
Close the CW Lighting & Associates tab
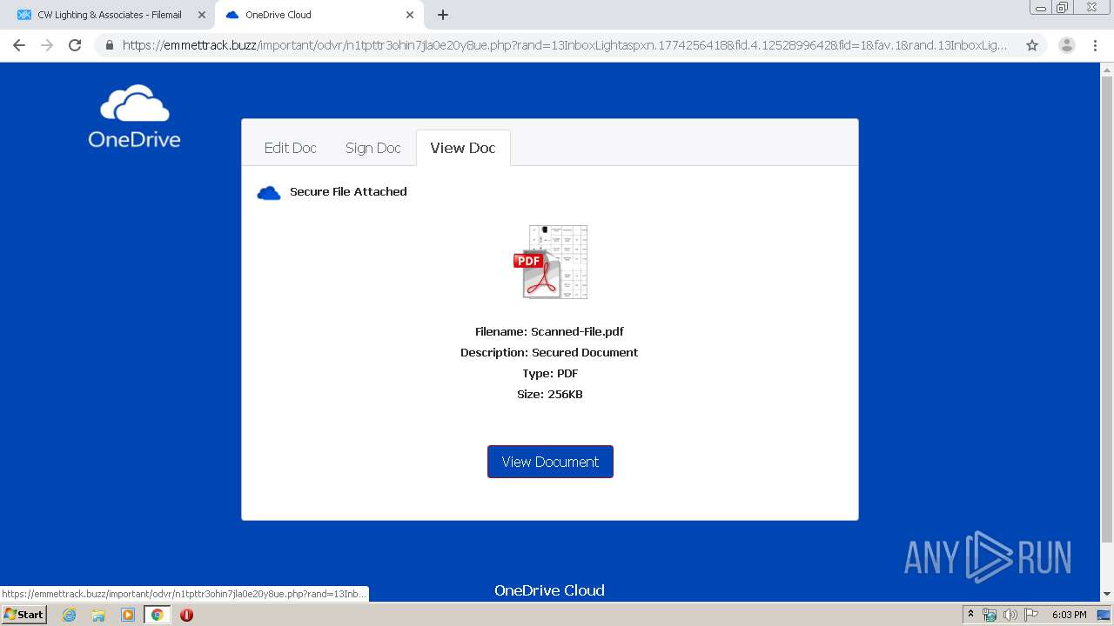click(x=201, y=15)
